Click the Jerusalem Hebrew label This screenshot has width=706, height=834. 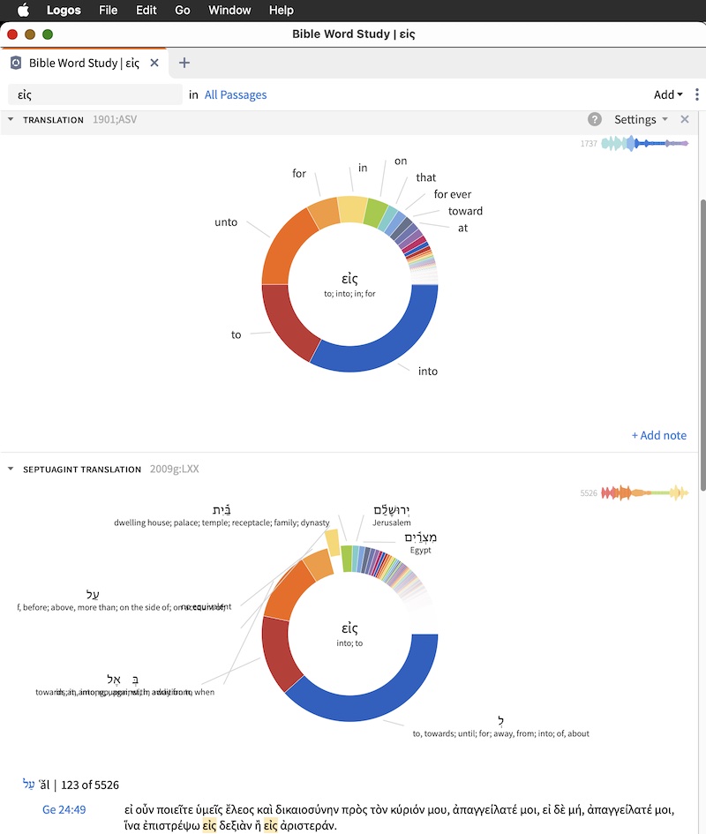(392, 515)
